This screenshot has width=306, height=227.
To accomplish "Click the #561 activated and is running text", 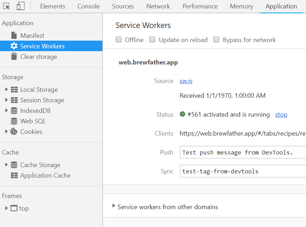I will [229, 115].
